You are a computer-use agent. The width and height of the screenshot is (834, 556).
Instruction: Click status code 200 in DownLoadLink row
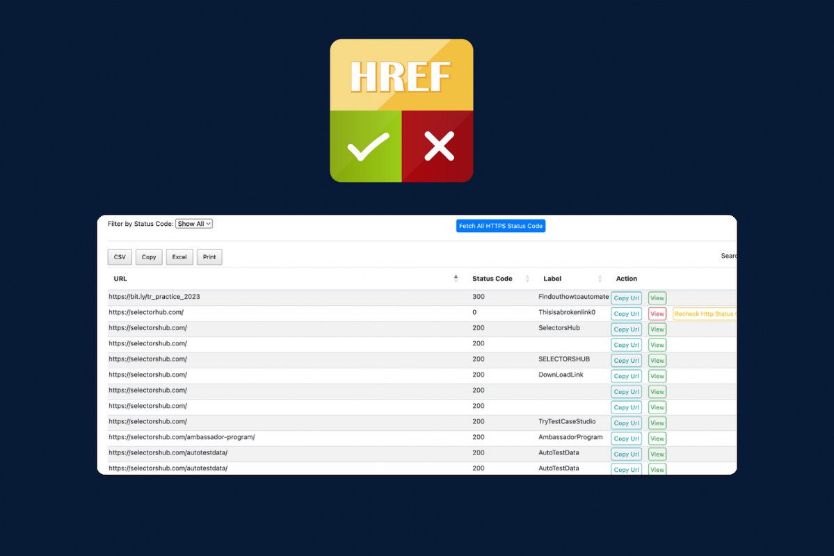tap(478, 375)
